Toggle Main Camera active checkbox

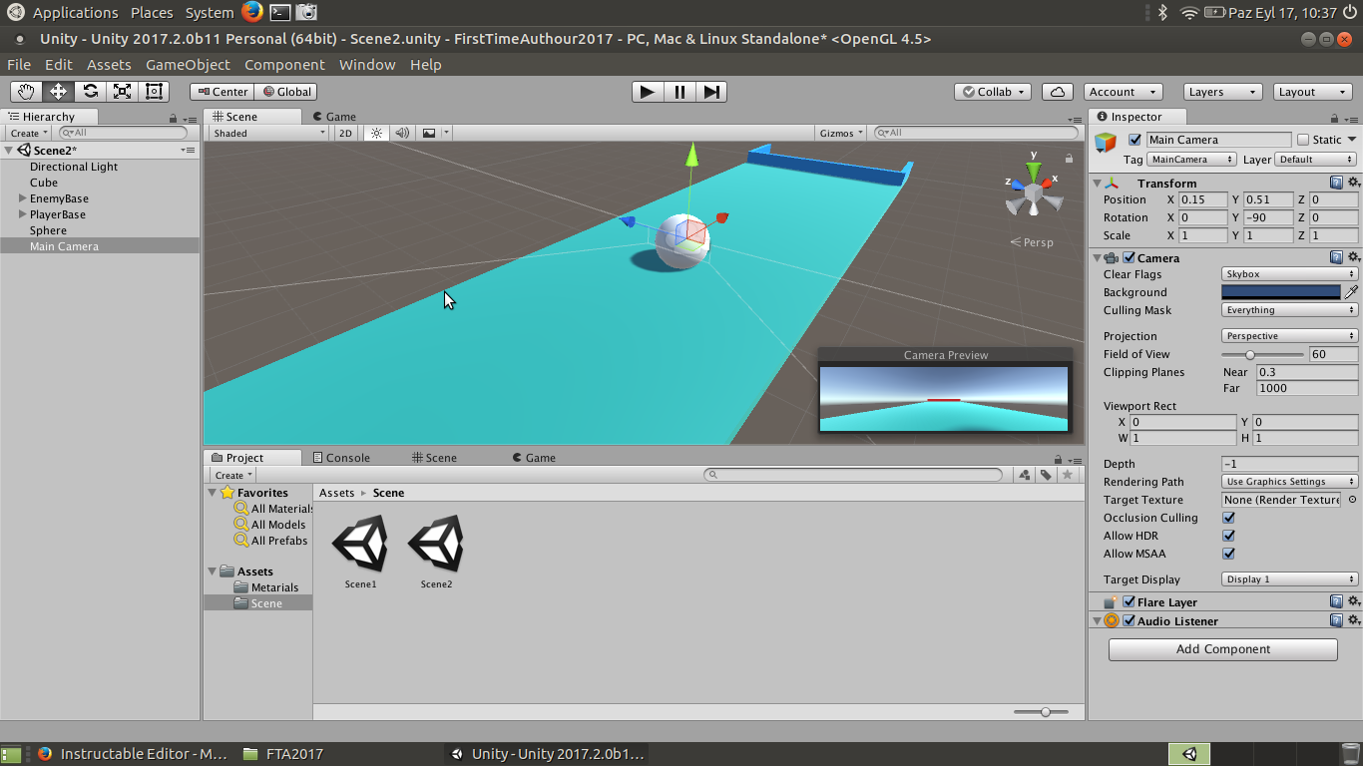[1135, 140]
